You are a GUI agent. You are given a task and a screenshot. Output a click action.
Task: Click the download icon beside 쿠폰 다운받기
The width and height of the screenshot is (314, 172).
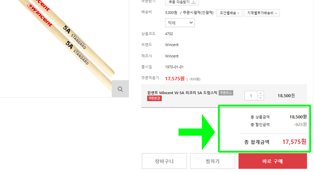coord(194,2)
